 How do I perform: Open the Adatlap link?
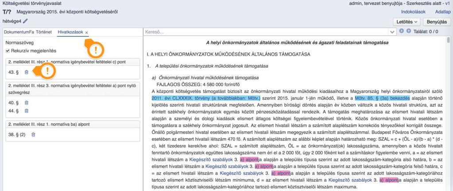443,12
